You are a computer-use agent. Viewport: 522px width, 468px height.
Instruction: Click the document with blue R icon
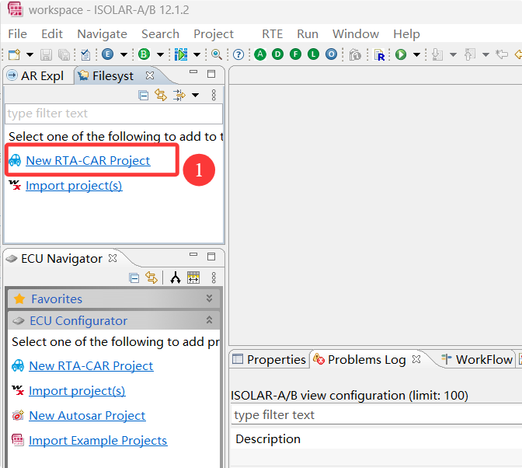[x=380, y=55]
